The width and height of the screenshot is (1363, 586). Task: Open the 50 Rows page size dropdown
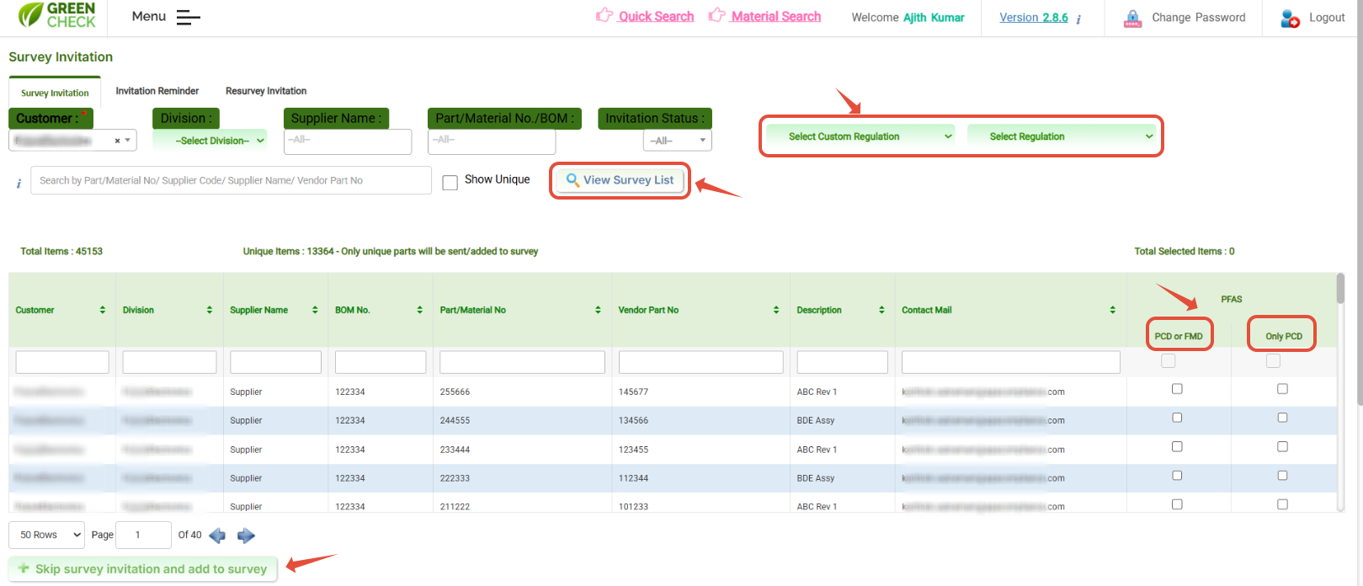coord(47,535)
